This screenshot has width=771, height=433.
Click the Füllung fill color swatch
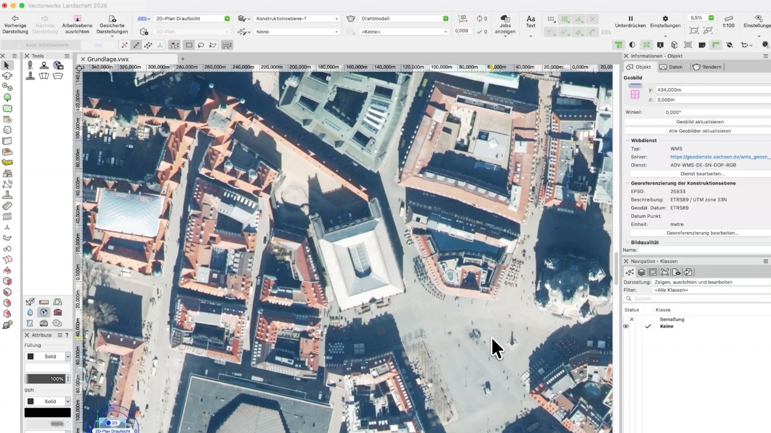click(48, 367)
